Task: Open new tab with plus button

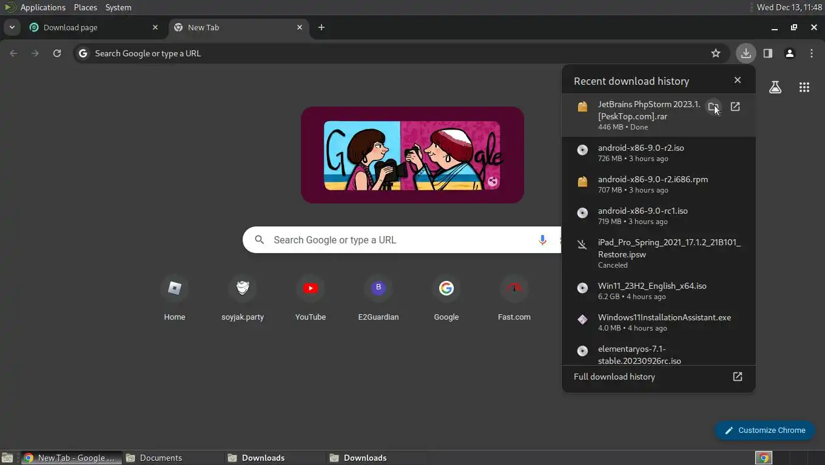Action: [x=322, y=27]
